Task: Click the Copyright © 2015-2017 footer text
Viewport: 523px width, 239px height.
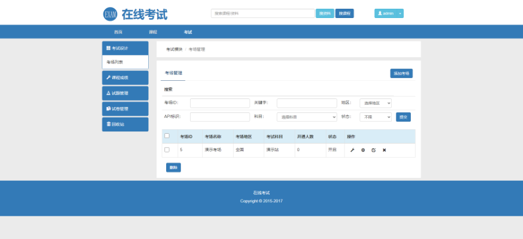Action: point(261,201)
